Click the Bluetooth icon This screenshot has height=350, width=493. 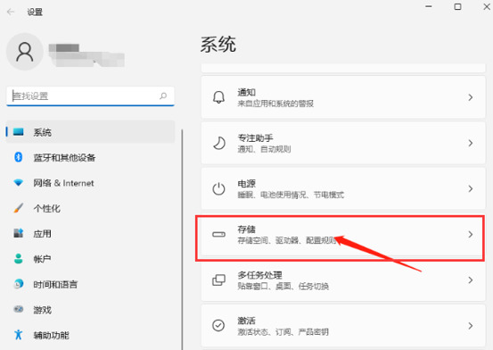18,157
